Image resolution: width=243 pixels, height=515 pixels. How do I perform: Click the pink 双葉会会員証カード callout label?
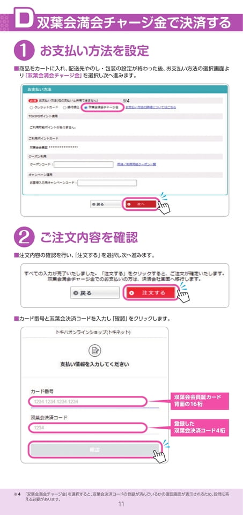click(200, 401)
